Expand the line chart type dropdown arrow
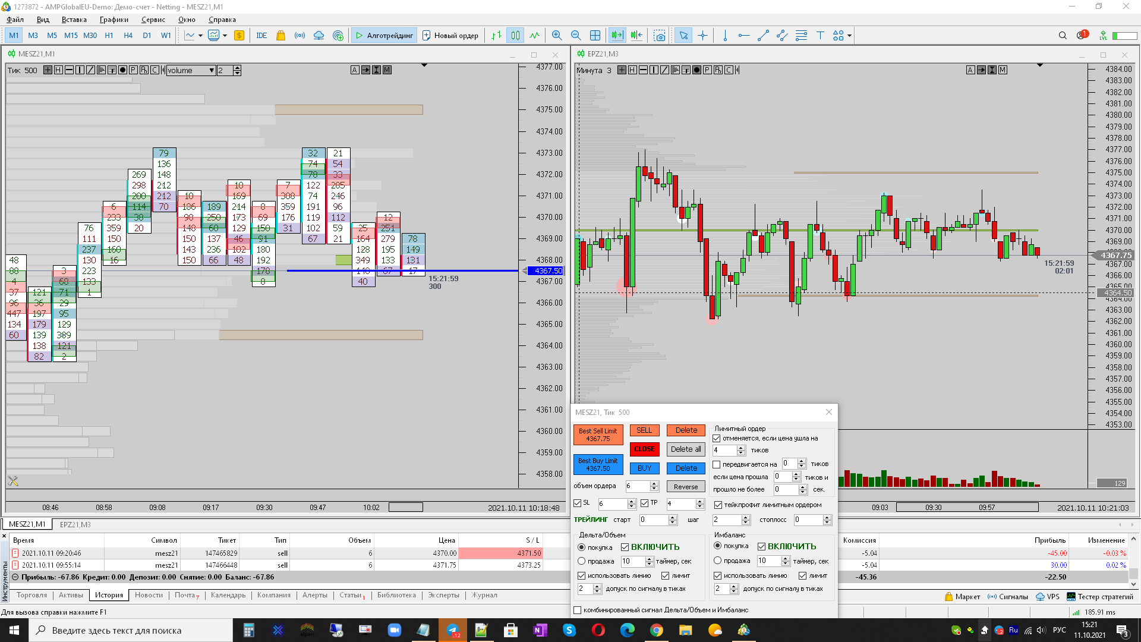Screen dimensions: 1141x642 (x=200, y=36)
